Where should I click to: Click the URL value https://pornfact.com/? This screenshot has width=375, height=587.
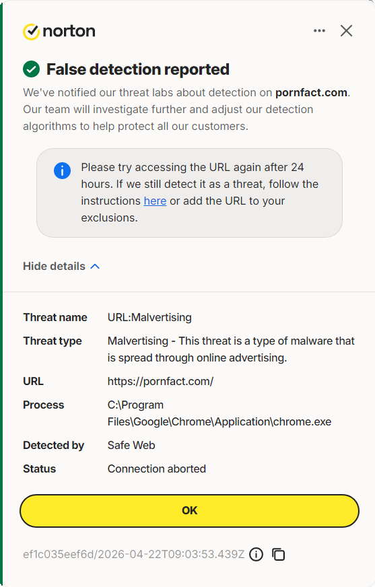pyautogui.click(x=160, y=382)
